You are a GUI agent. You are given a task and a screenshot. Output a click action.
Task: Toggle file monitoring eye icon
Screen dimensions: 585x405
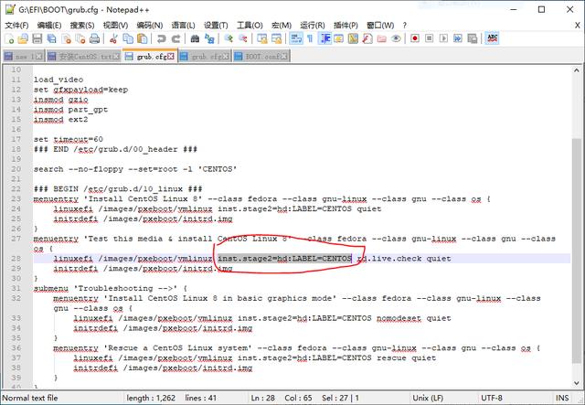click(x=396, y=38)
